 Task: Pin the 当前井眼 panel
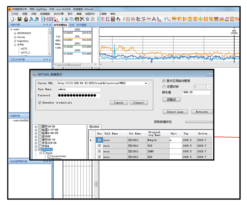(47, 24)
